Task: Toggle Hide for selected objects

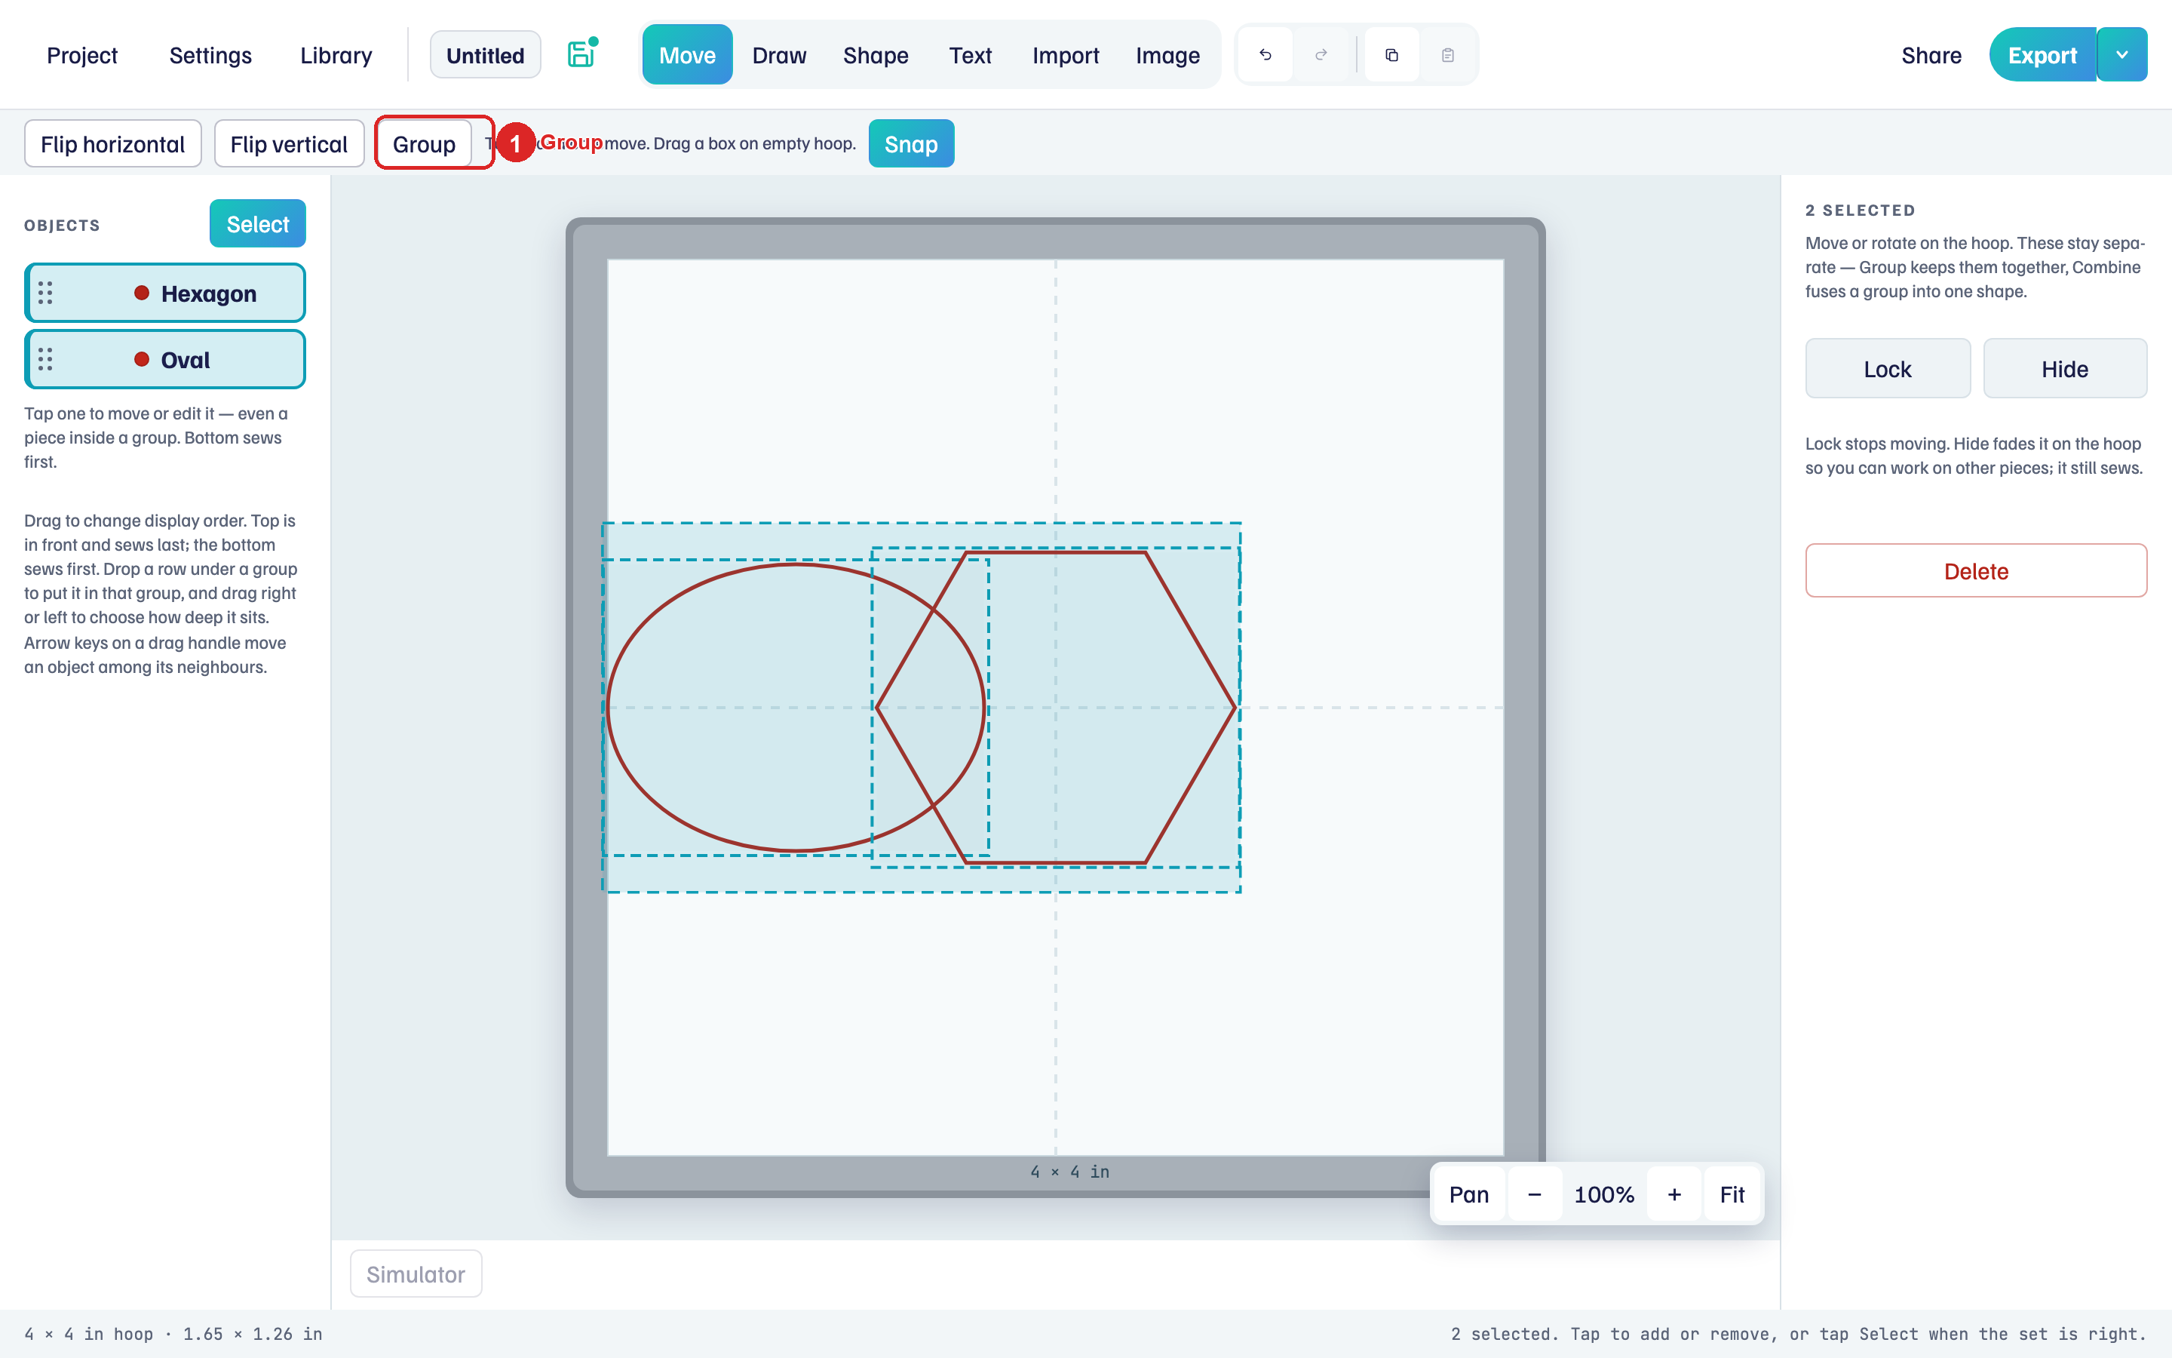Action: [x=2064, y=368]
